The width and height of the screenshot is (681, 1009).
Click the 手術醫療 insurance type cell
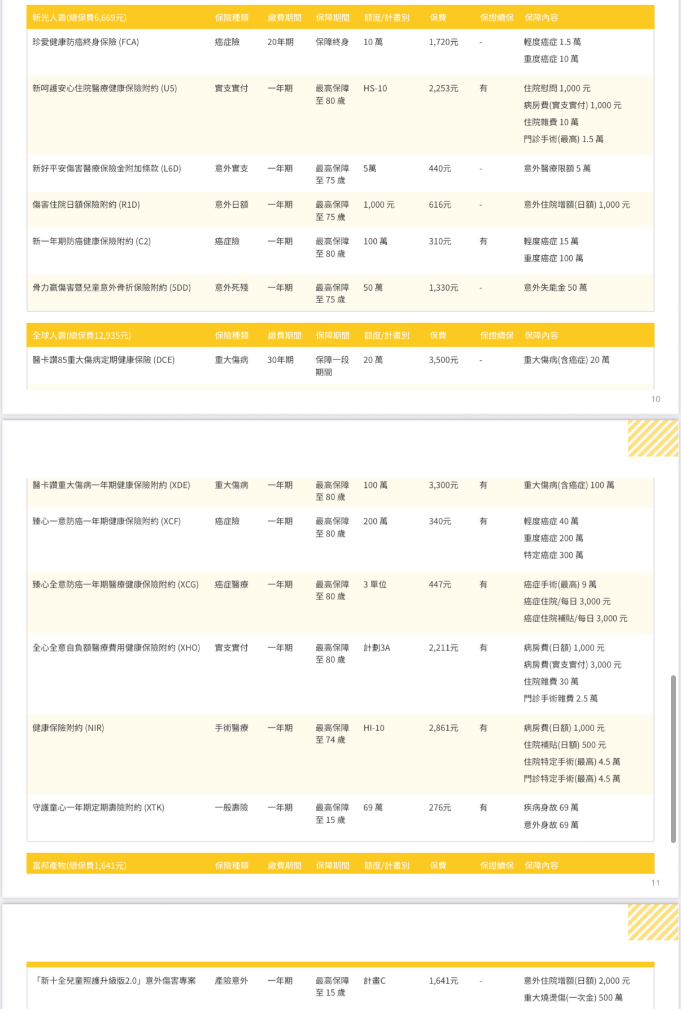click(x=232, y=728)
